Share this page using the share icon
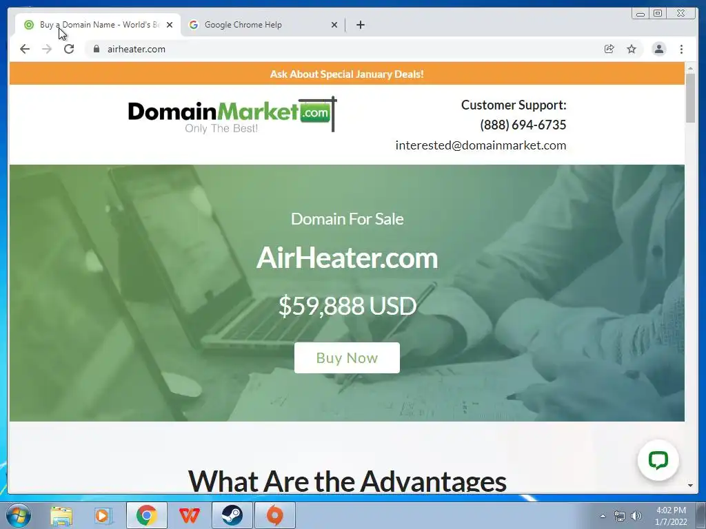The width and height of the screenshot is (706, 529). 609,49
